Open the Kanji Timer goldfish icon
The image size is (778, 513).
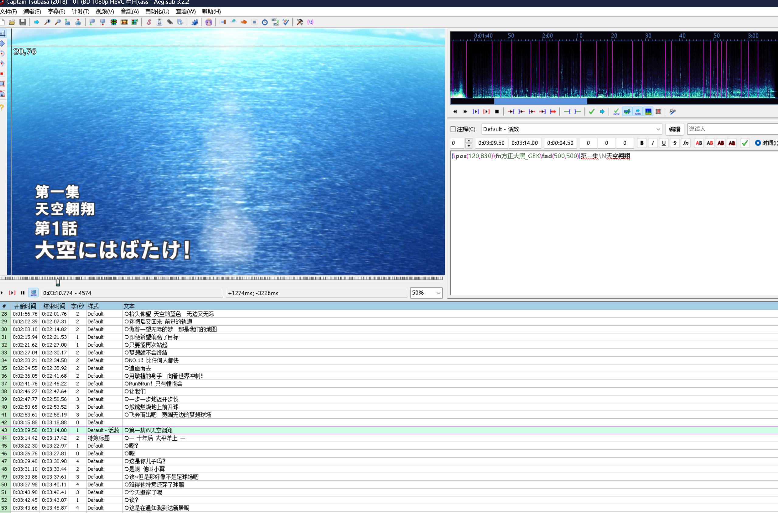[244, 22]
